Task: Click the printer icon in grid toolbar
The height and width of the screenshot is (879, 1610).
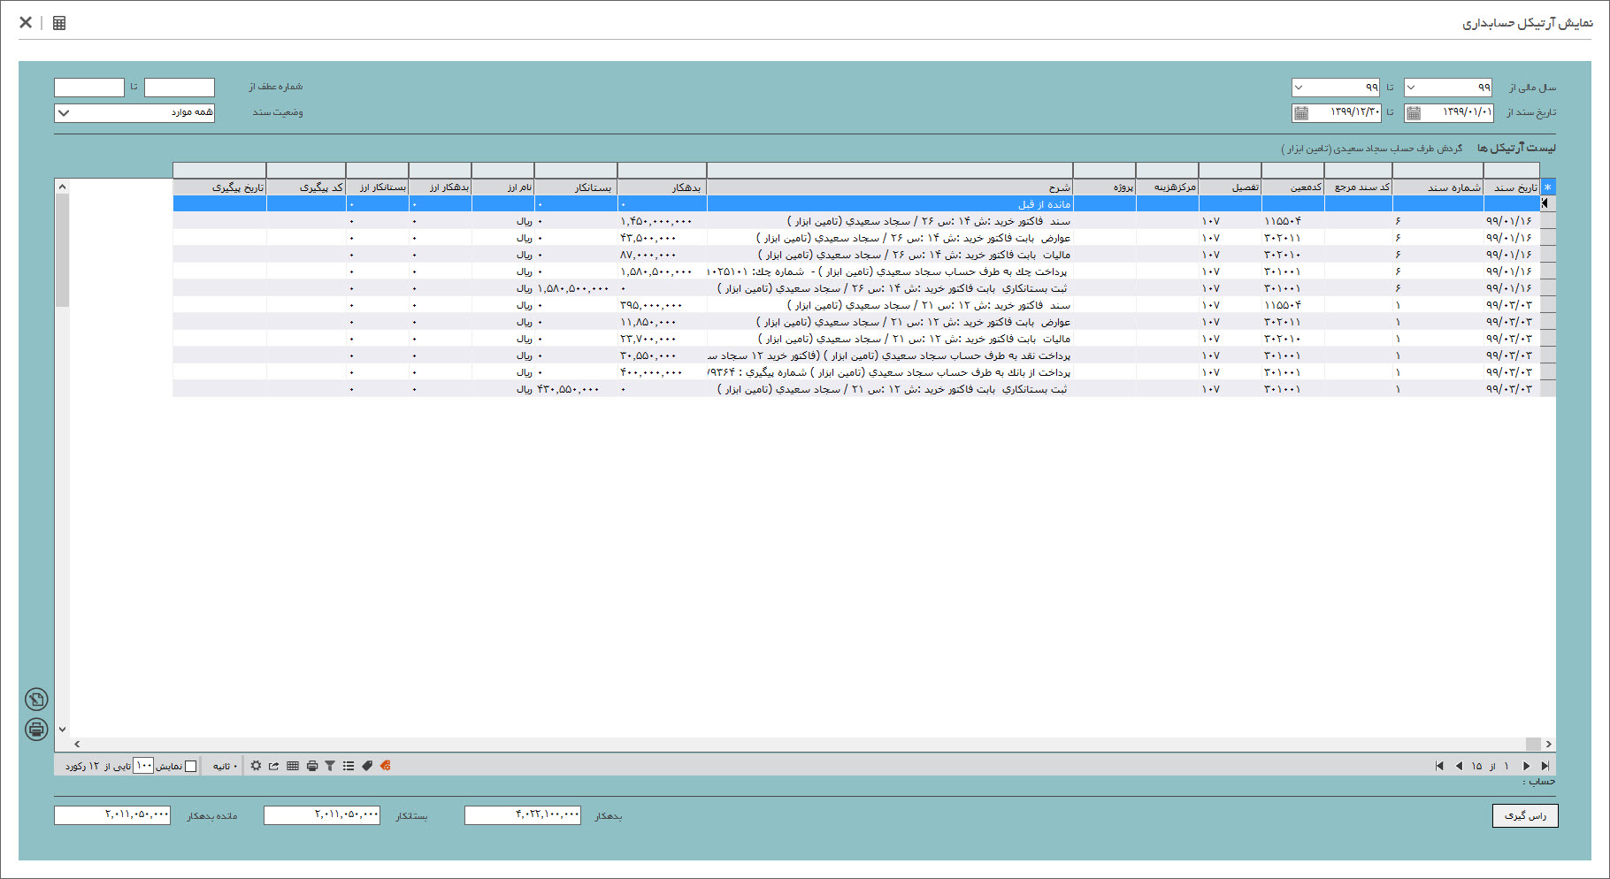Action: (x=311, y=766)
